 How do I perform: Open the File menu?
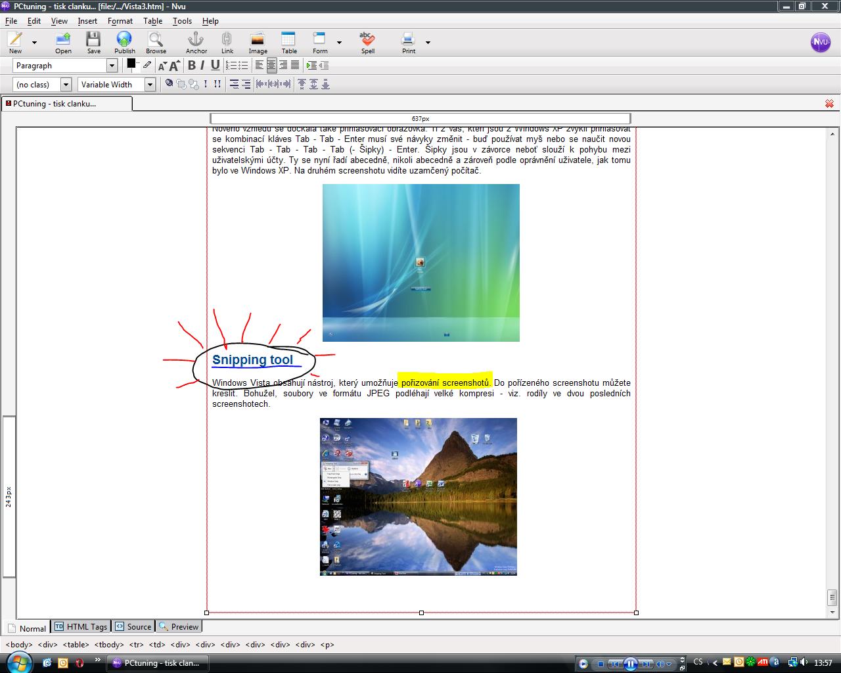point(11,21)
